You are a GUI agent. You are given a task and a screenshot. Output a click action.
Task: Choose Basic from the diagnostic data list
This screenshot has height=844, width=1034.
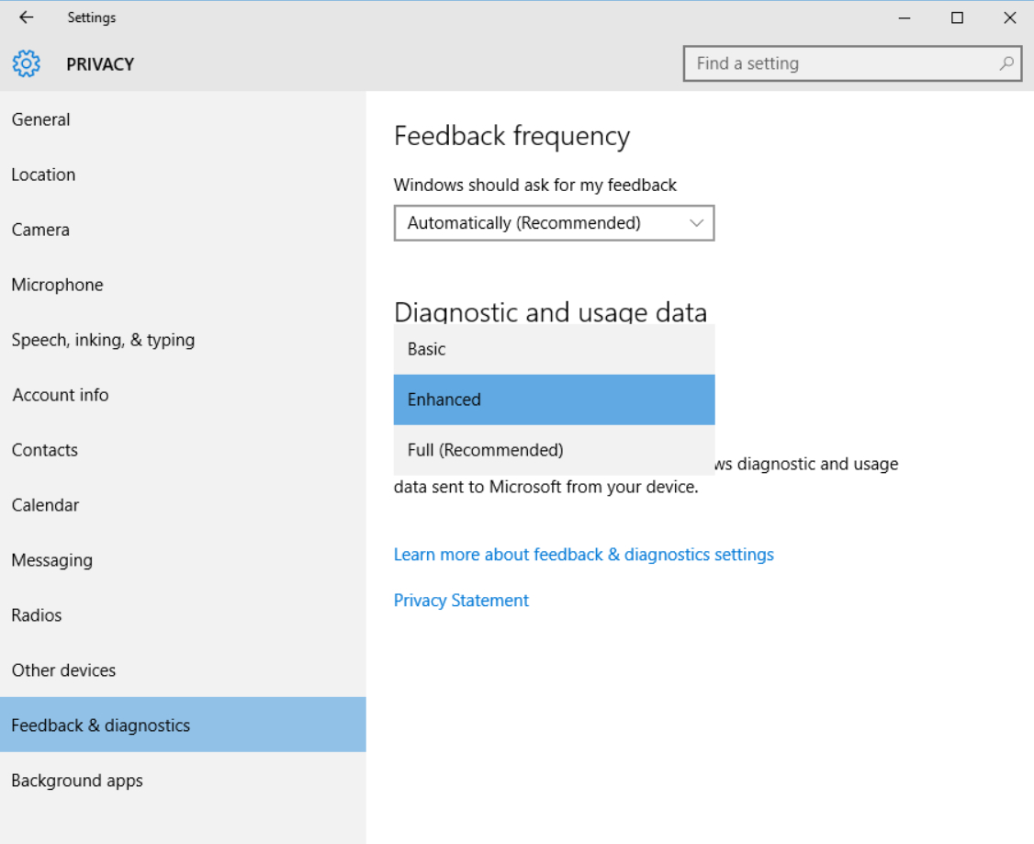click(x=554, y=350)
